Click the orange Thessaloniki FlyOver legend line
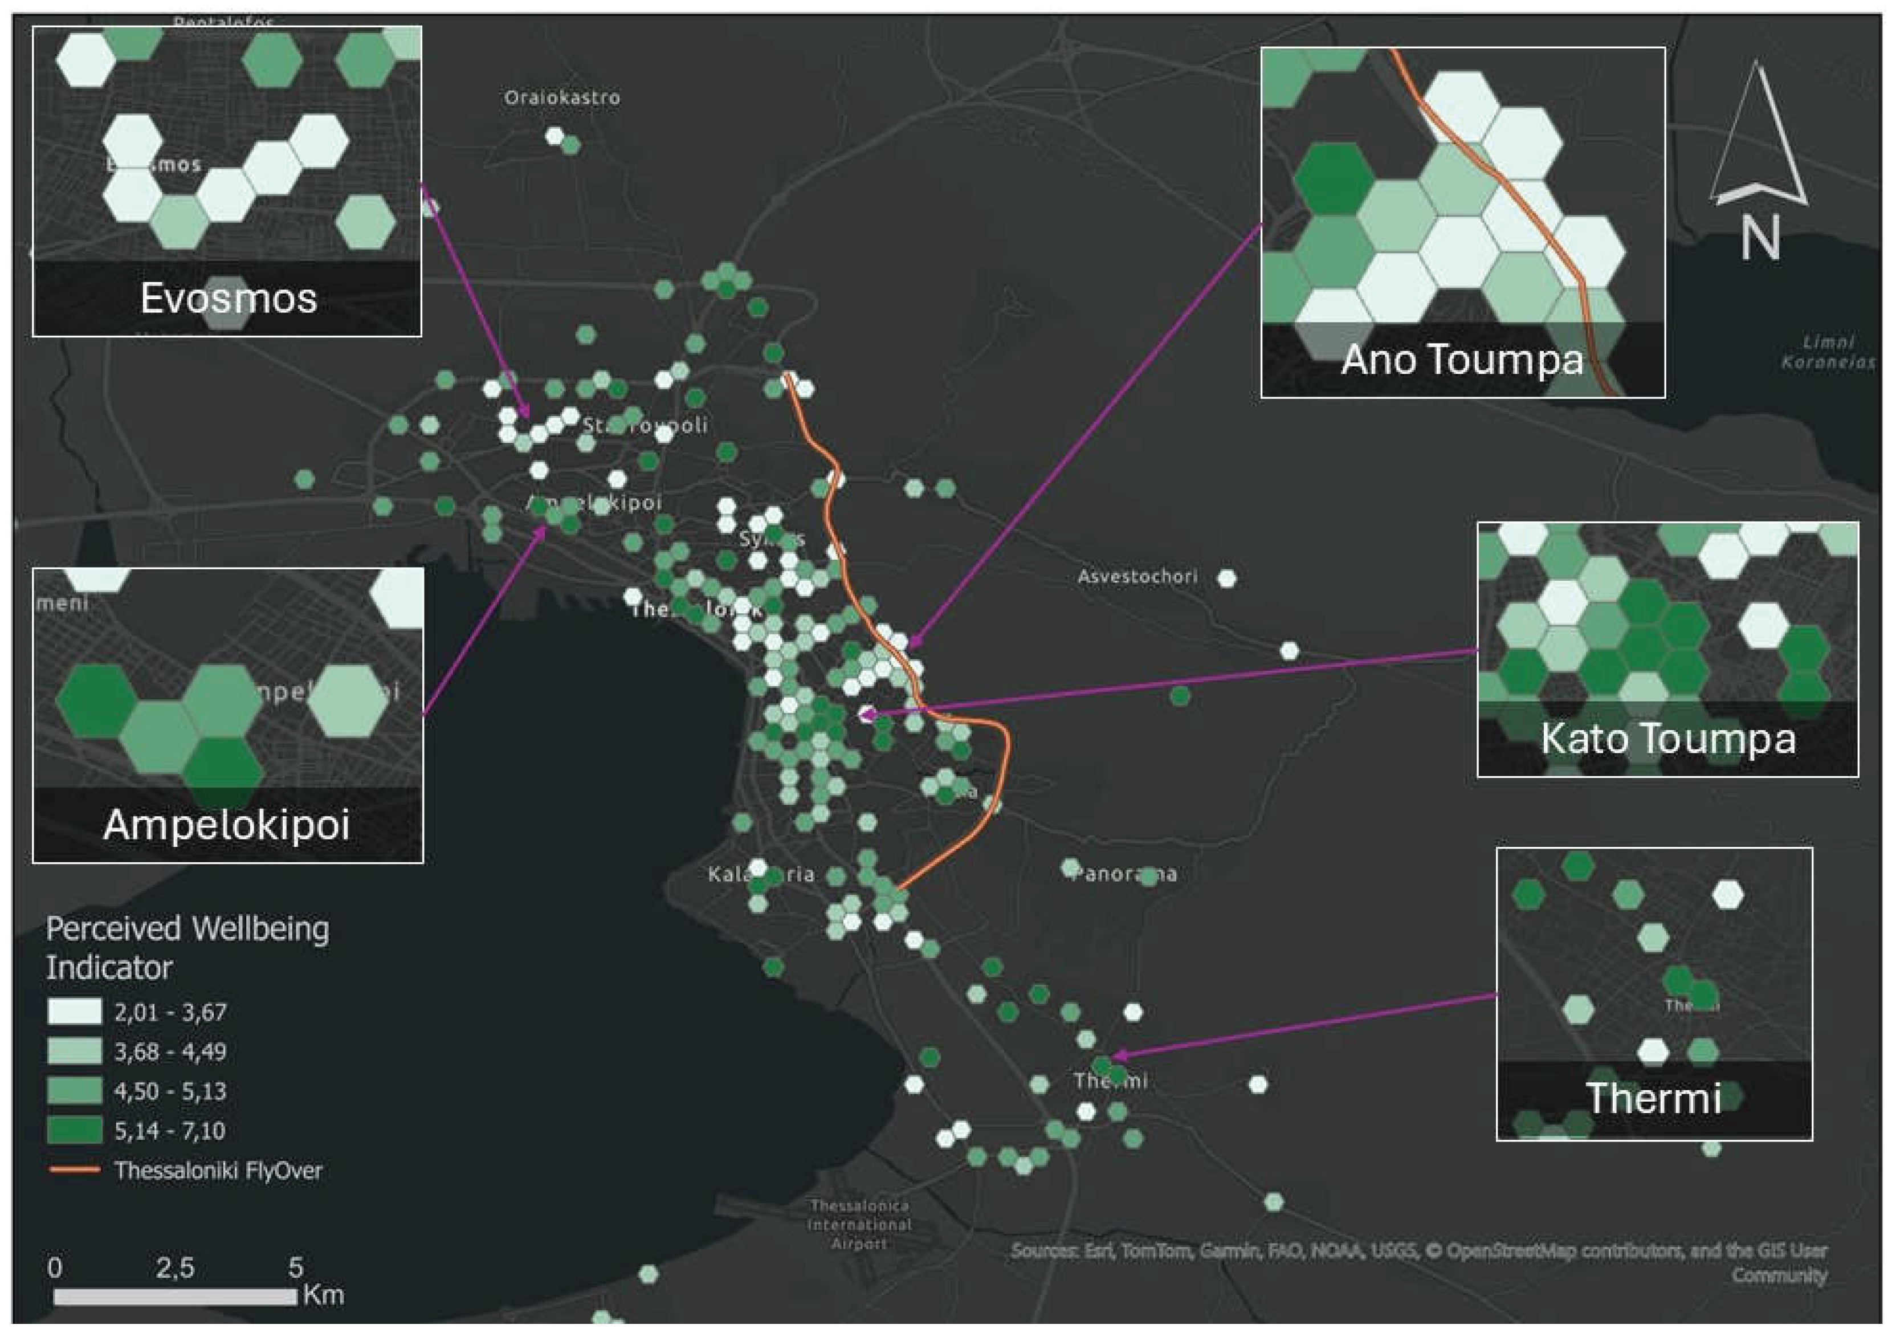 tap(74, 1170)
